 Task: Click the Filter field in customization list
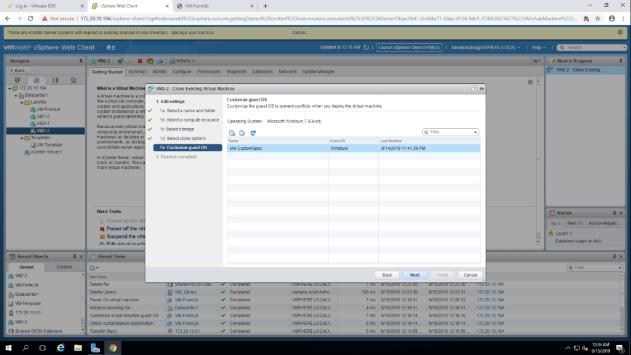tap(450, 132)
